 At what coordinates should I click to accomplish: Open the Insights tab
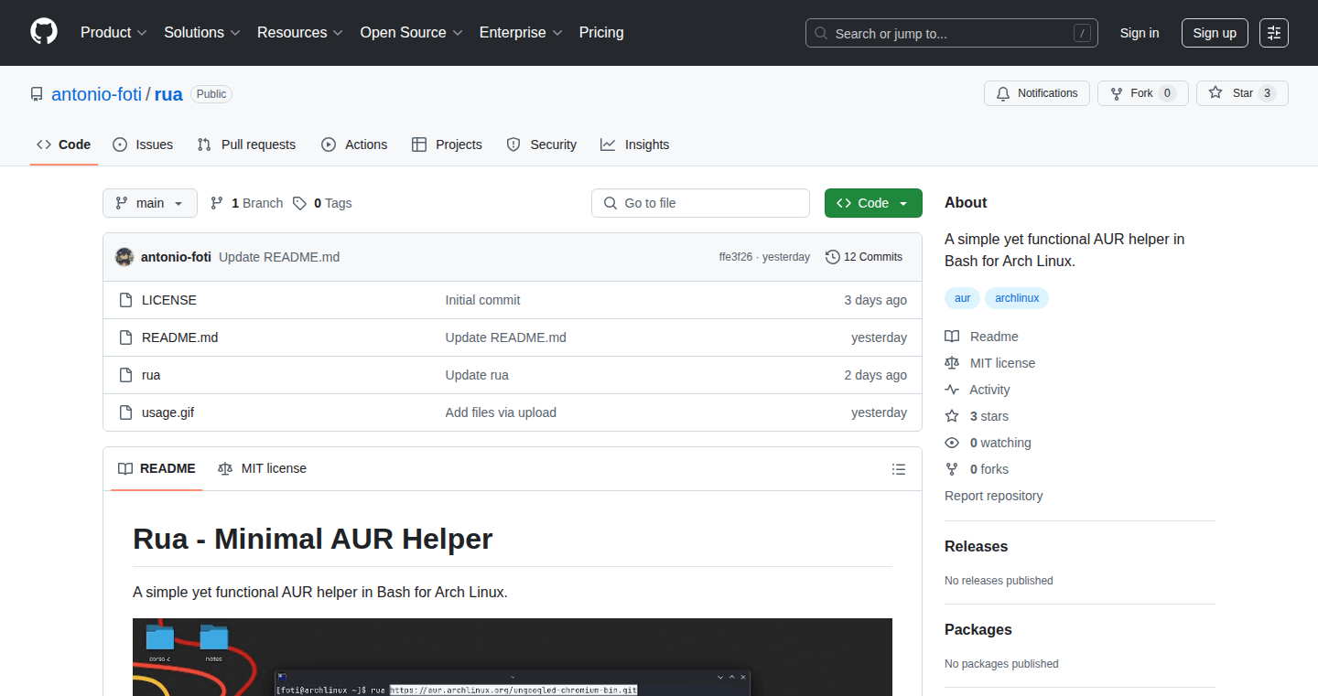tap(635, 145)
